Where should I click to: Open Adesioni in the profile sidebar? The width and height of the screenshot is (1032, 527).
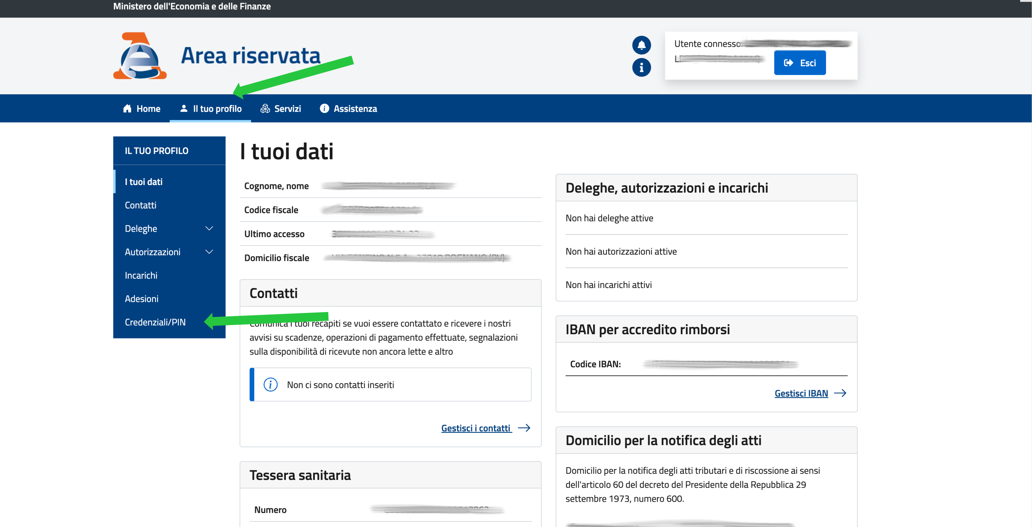141,299
